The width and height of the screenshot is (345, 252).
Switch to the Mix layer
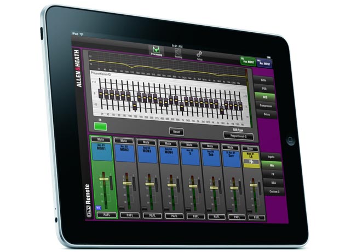point(272,166)
